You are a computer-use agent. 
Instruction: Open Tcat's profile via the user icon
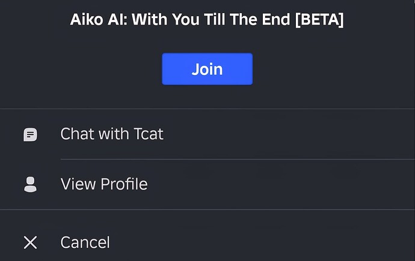(30, 184)
